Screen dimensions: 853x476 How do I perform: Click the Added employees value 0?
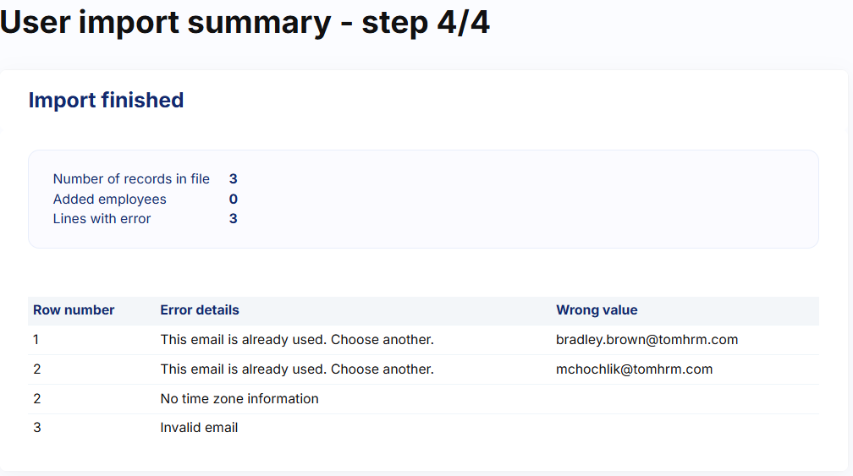234,199
